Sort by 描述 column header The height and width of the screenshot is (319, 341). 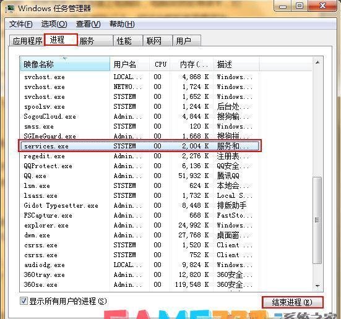click(x=236, y=64)
